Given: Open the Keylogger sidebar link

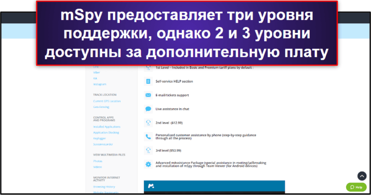Looking at the screenshot, I should coord(99,138).
